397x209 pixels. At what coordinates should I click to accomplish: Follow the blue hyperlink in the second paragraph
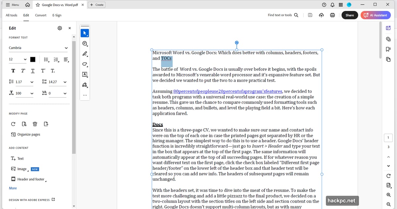(227, 91)
